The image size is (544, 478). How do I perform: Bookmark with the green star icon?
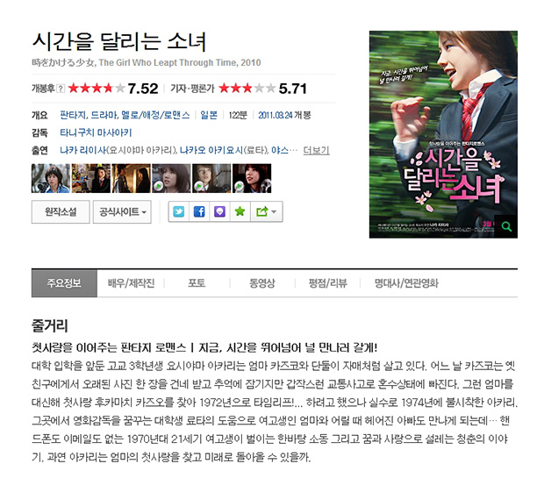(240, 211)
